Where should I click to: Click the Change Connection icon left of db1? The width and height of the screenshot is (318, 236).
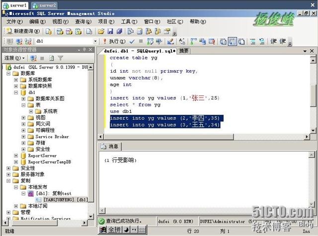(x=28, y=41)
